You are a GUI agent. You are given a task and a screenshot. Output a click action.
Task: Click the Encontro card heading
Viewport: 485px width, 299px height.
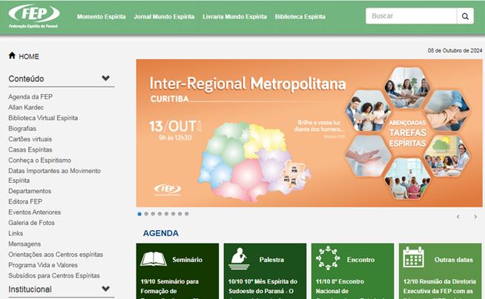(x=360, y=260)
